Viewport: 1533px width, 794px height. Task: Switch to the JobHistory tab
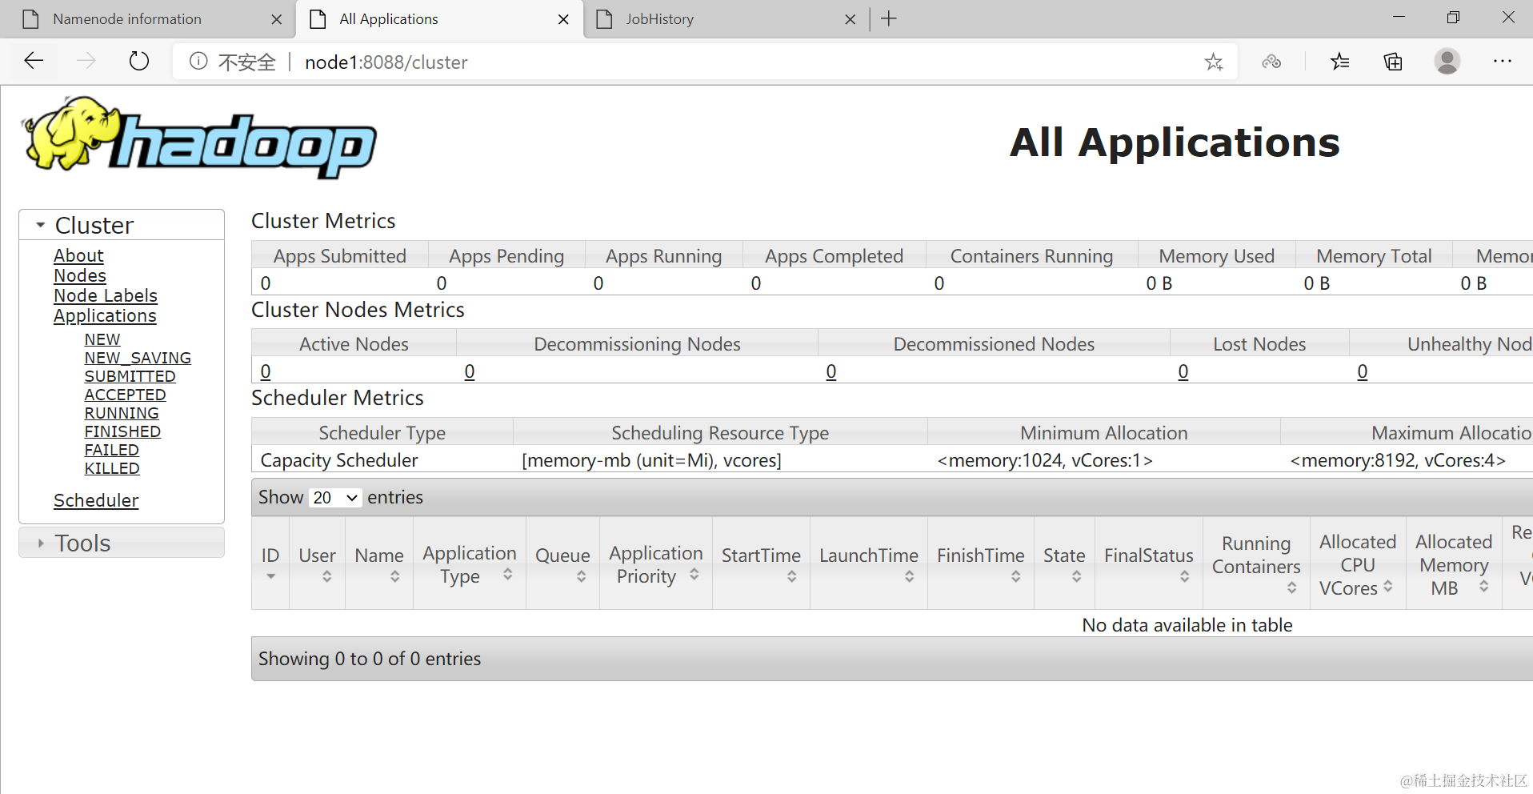[661, 18]
